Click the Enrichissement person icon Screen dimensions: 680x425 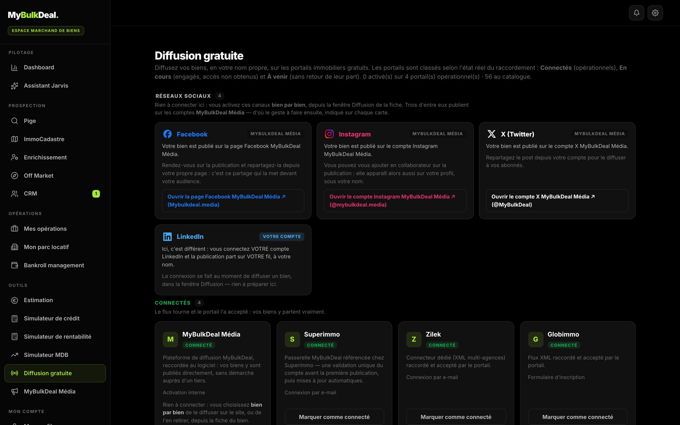click(14, 157)
